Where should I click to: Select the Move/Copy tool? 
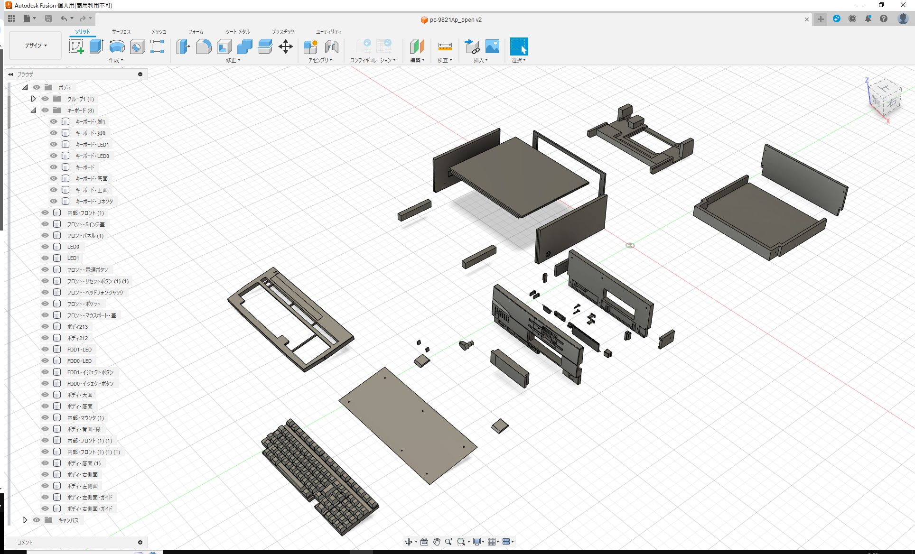[286, 46]
